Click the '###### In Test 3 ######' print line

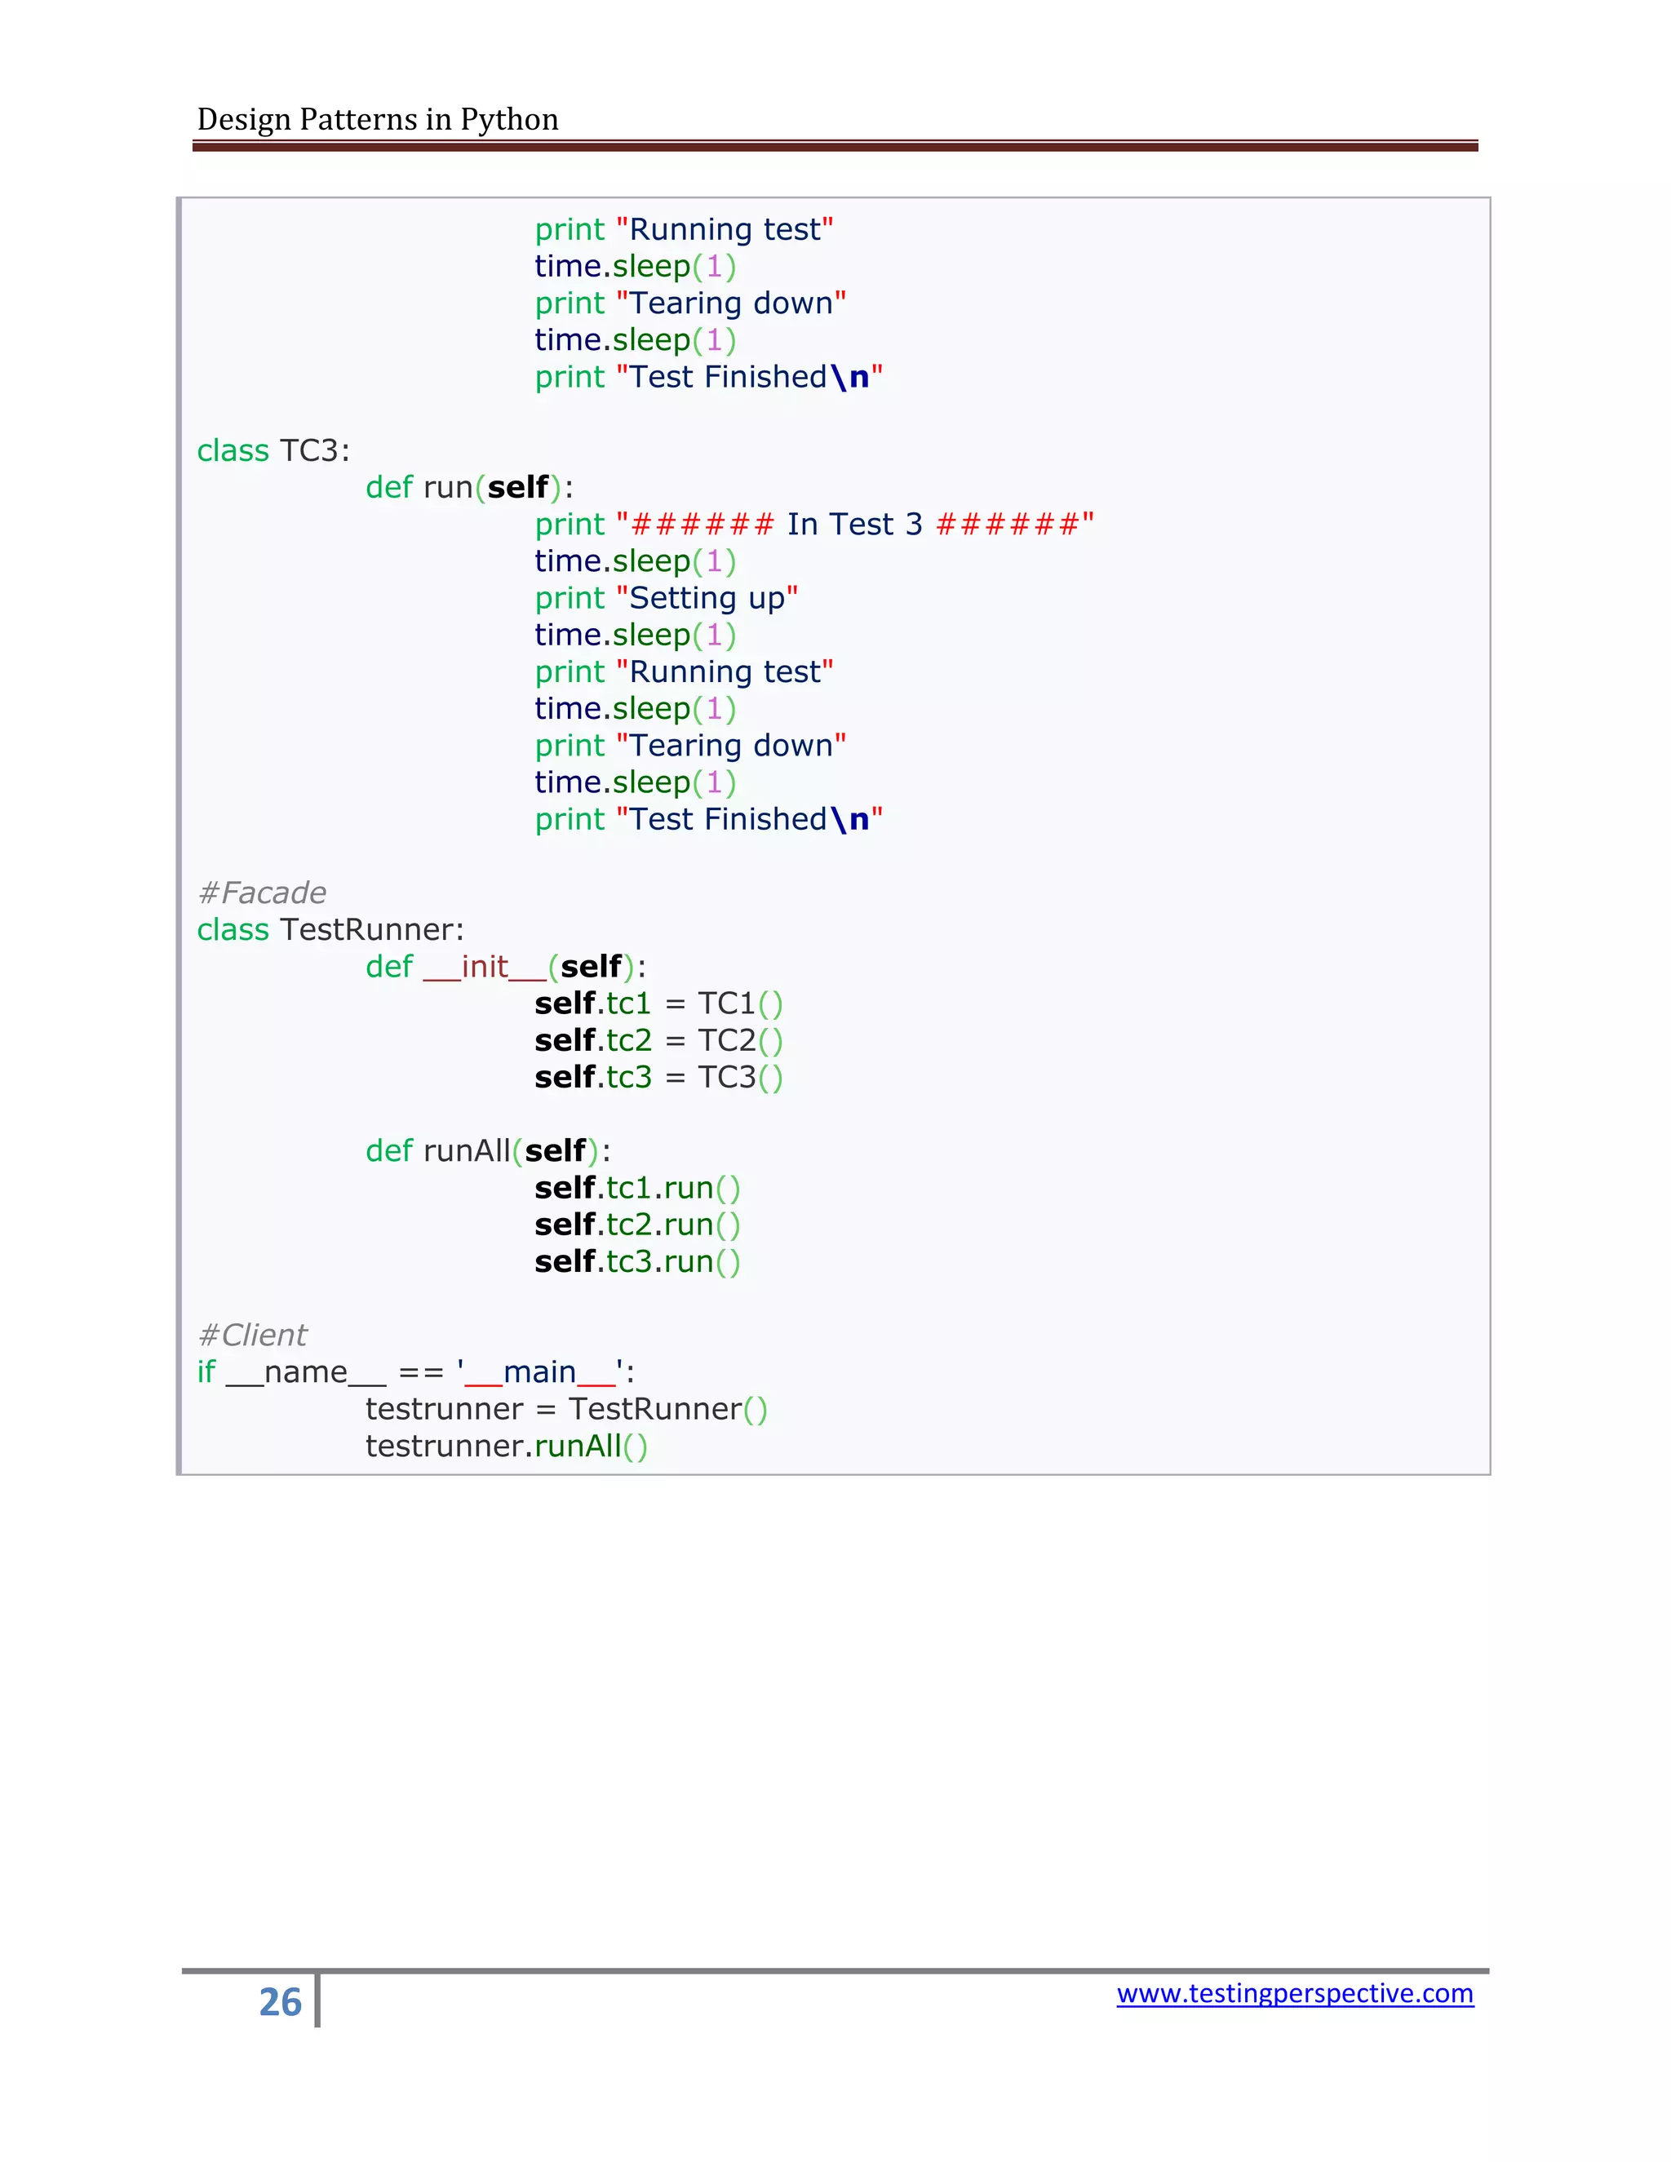click(815, 525)
